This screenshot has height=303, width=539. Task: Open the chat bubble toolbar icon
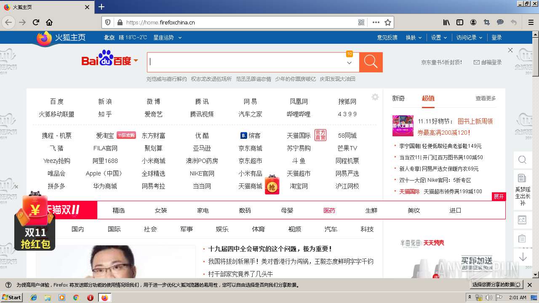[500, 22]
